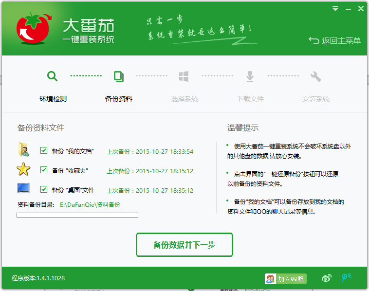Select the 下载文件 download arrow icon
This screenshot has height=291, width=369.
pos(250,77)
